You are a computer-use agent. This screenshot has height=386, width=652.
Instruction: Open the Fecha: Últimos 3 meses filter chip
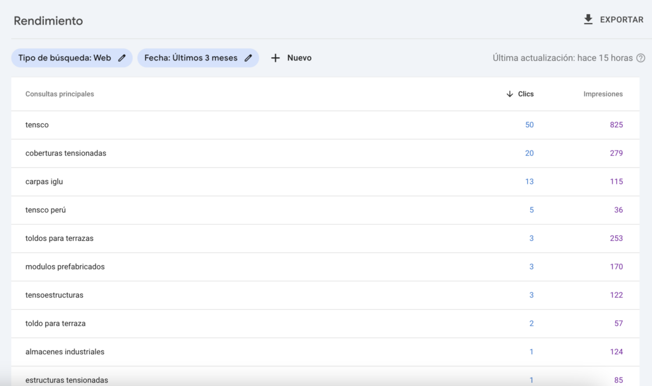coord(191,57)
